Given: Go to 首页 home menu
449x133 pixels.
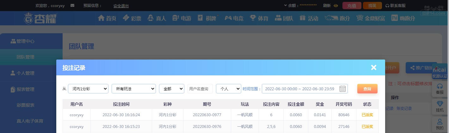Looking at the screenshot, I should 107,18.
